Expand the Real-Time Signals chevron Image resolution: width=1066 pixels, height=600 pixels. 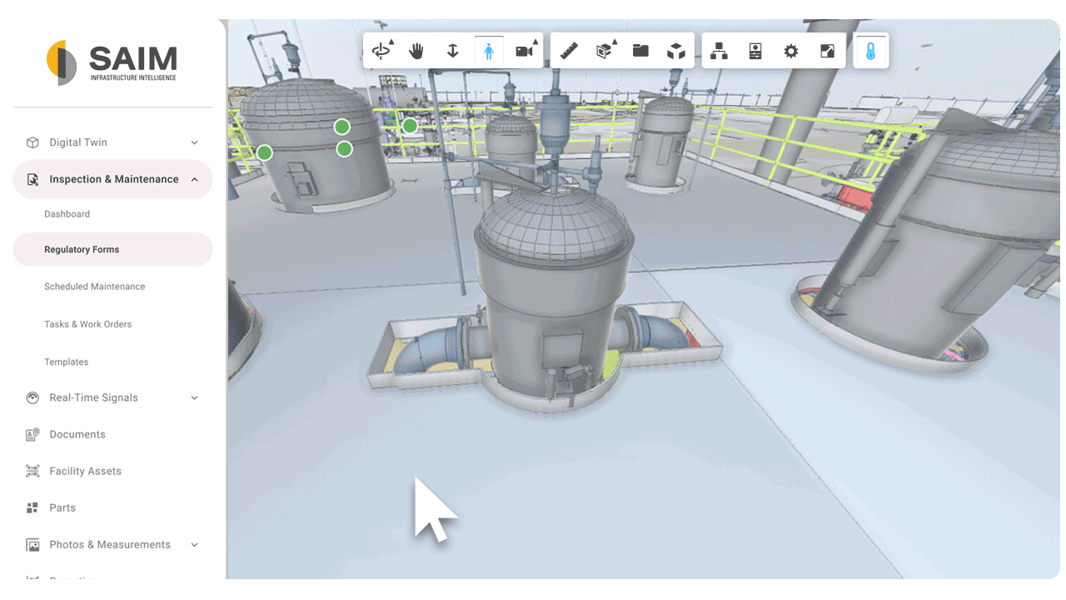(195, 397)
